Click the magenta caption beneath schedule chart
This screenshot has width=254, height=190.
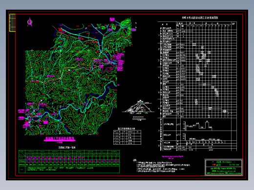tap(172, 157)
